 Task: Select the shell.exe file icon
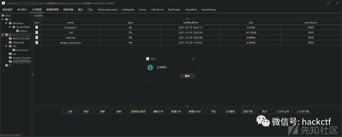tap(37, 37)
